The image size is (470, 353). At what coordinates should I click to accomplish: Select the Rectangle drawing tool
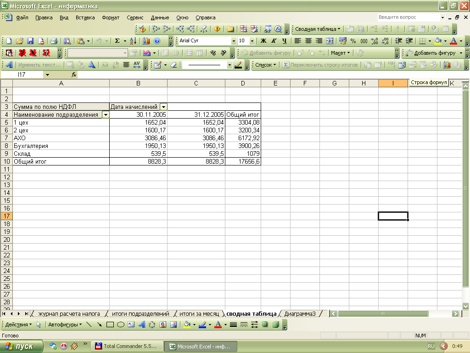[110, 325]
